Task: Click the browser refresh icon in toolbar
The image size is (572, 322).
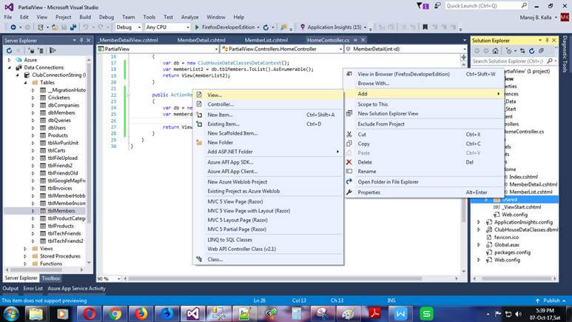Action: (266, 27)
